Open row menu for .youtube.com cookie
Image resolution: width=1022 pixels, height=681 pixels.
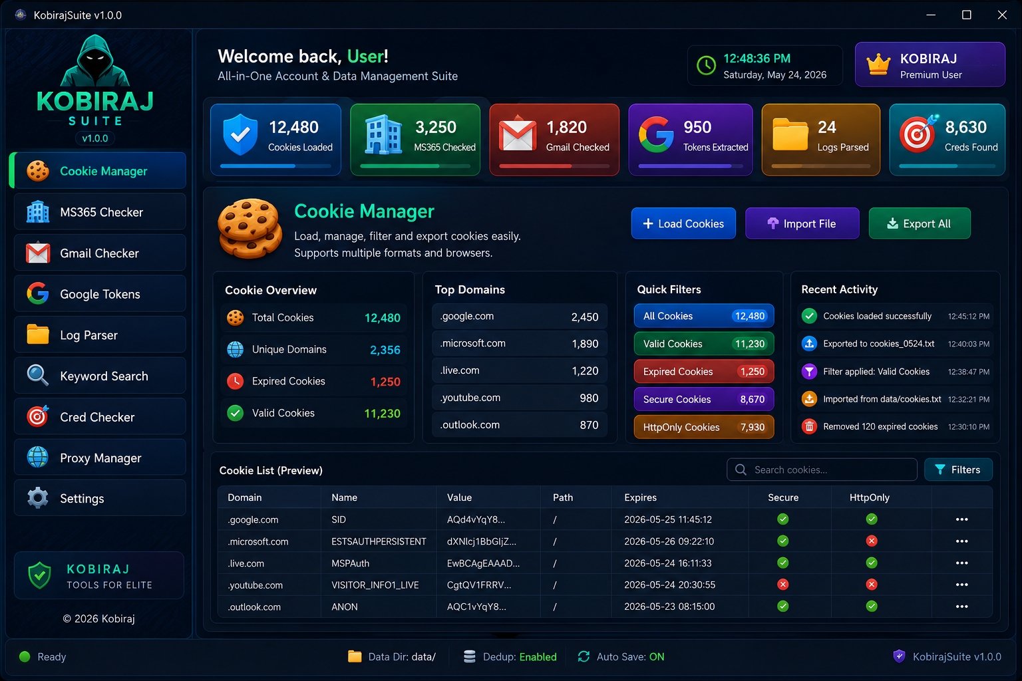coord(961,585)
